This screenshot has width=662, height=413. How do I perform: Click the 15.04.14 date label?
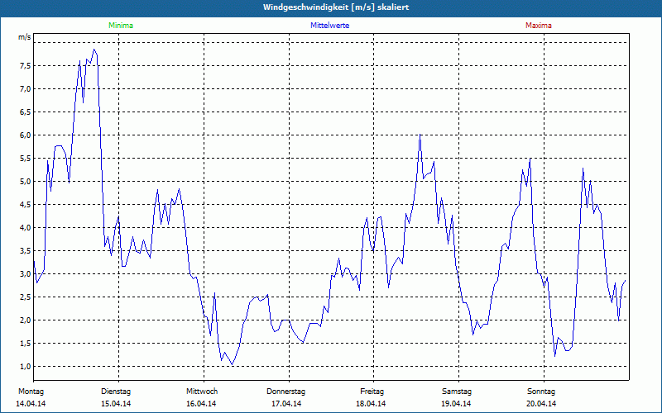click(x=116, y=404)
